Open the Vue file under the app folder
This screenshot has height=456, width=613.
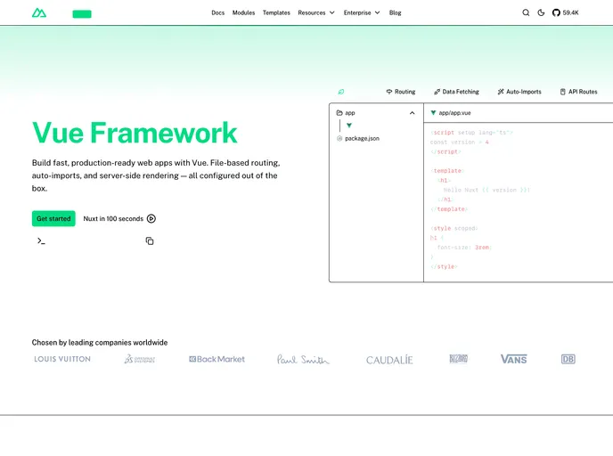(349, 126)
